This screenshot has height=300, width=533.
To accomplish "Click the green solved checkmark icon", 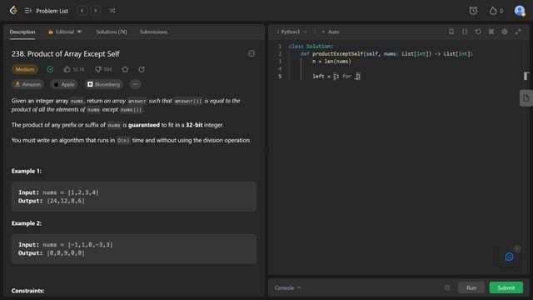I will coord(50,69).
